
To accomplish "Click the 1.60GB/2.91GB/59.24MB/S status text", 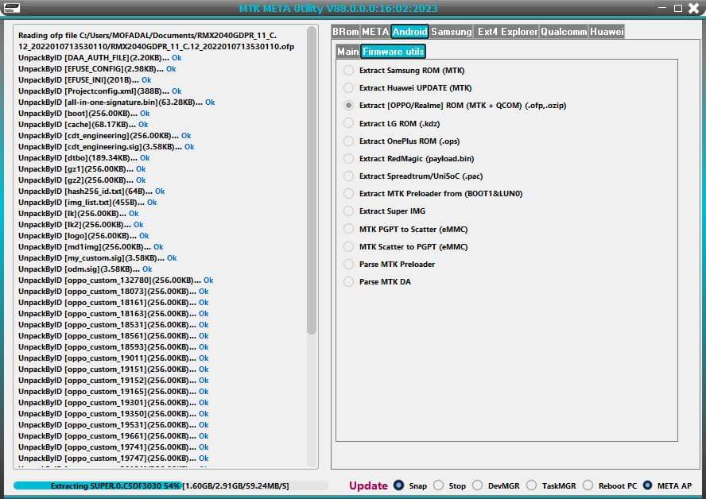I will (x=235, y=486).
